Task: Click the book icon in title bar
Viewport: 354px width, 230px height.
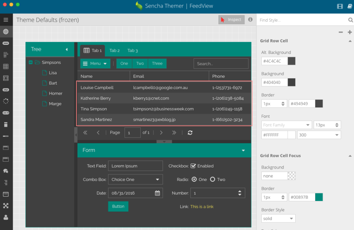Action: coord(350,6)
